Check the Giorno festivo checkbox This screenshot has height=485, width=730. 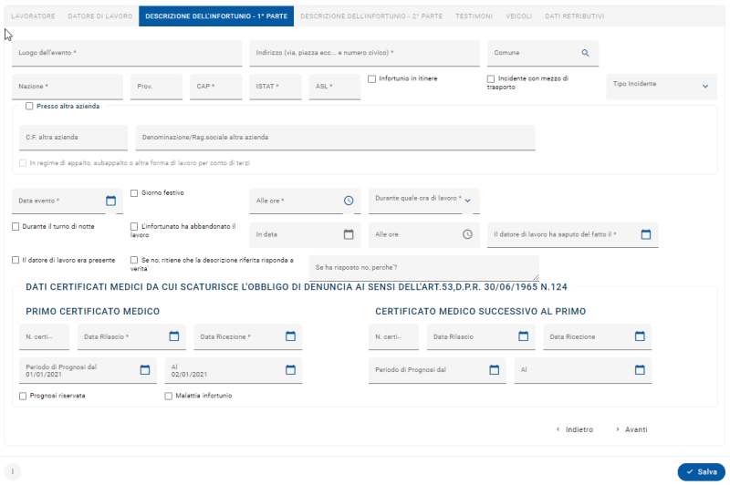coord(134,193)
